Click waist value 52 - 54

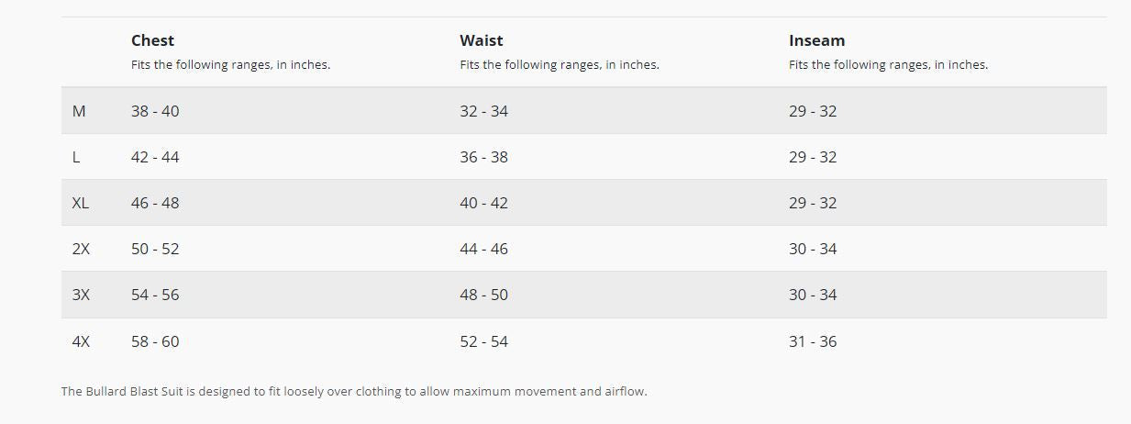483,341
